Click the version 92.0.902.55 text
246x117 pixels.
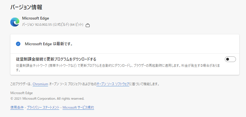(x=53, y=25)
